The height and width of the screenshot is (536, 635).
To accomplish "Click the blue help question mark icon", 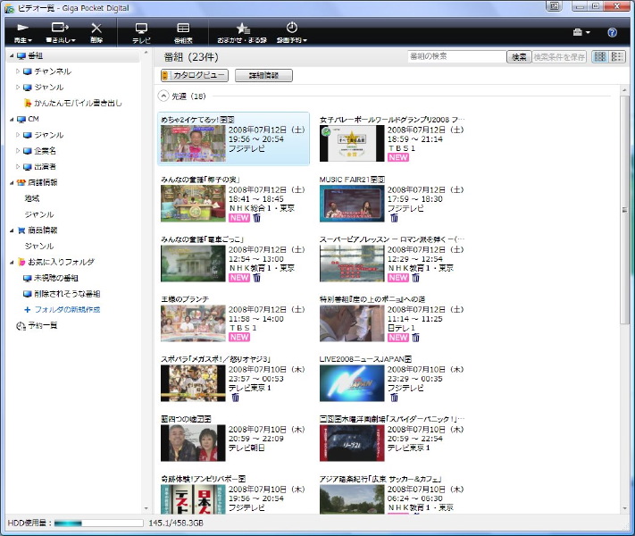I will pos(613,32).
